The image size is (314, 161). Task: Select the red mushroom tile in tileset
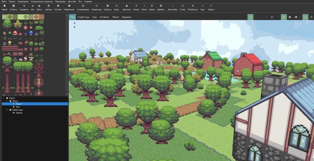(x=15, y=33)
